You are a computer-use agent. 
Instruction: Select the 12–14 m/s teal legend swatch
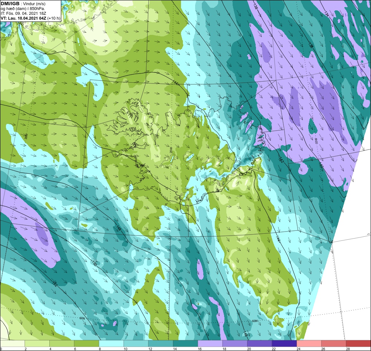(x=161, y=344)
